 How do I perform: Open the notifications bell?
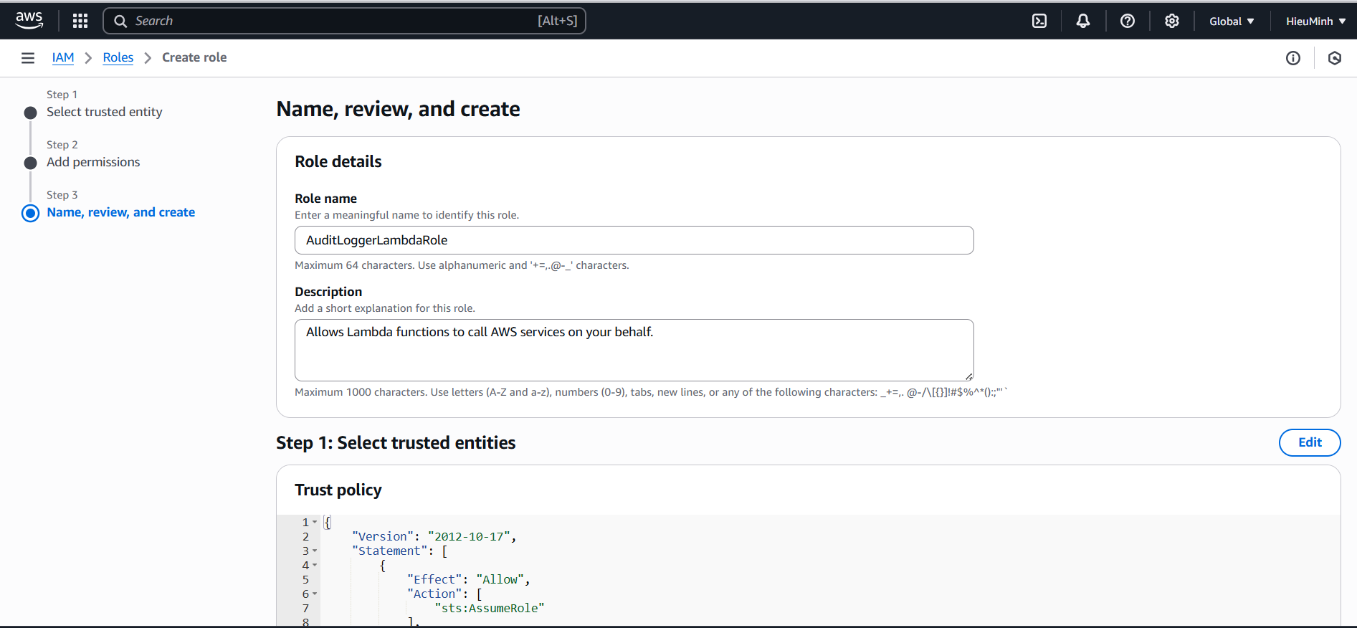[x=1083, y=21]
